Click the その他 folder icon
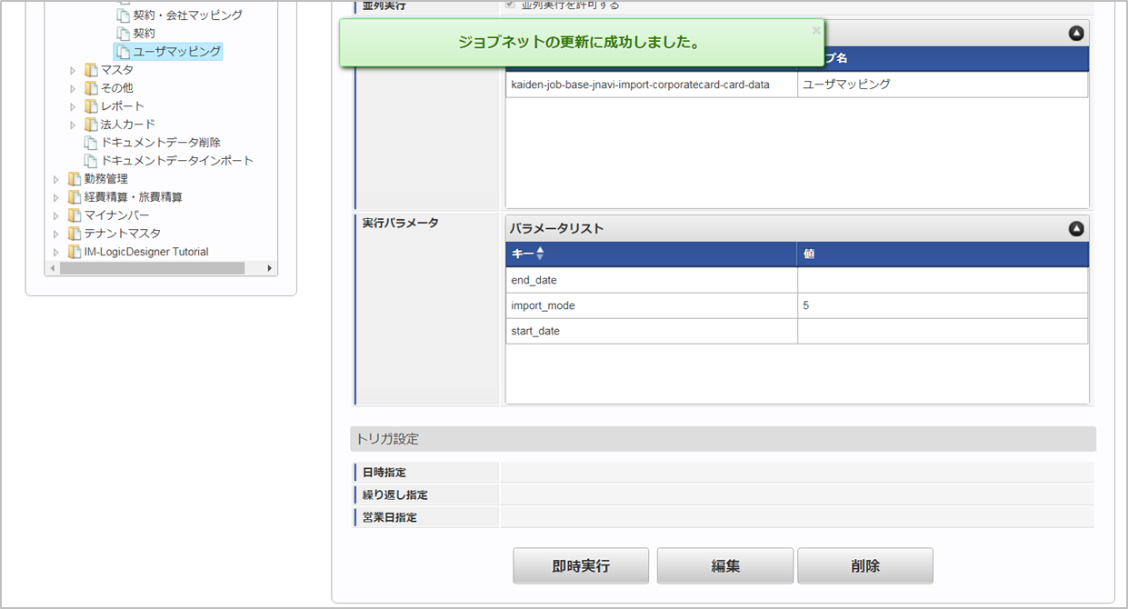The width and height of the screenshot is (1128, 609). click(x=91, y=88)
